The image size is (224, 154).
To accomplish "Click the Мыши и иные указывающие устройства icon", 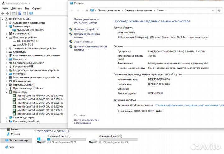I will click(x=10, y=77).
